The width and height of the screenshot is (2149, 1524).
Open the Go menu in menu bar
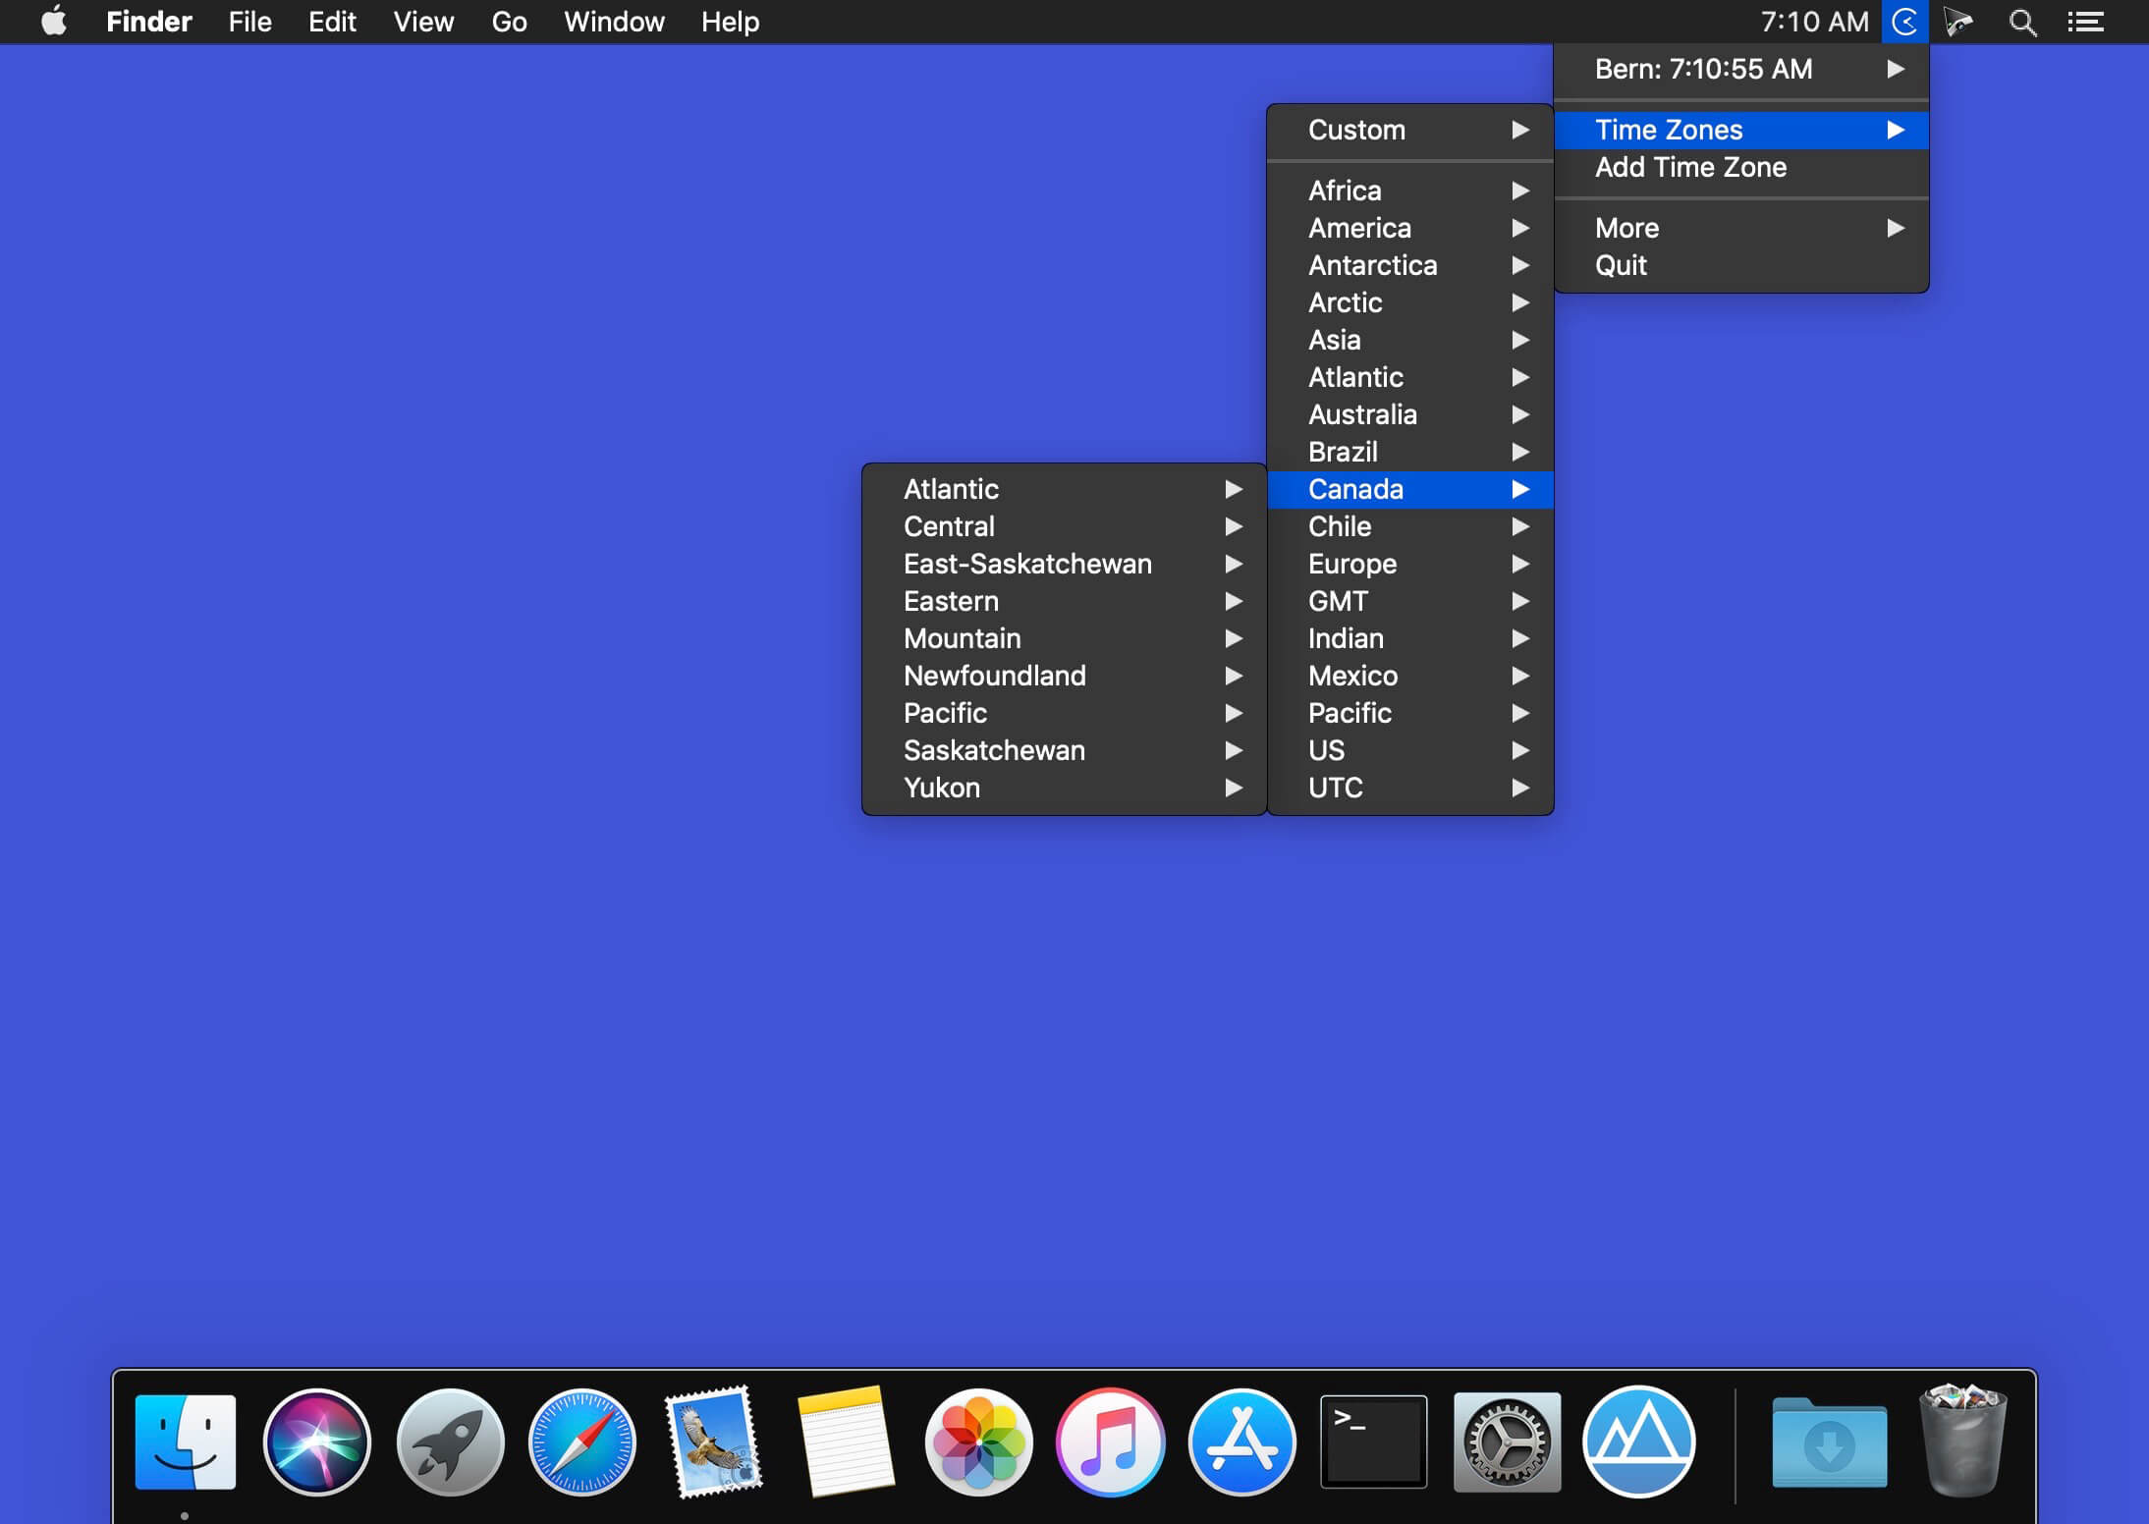(x=509, y=22)
